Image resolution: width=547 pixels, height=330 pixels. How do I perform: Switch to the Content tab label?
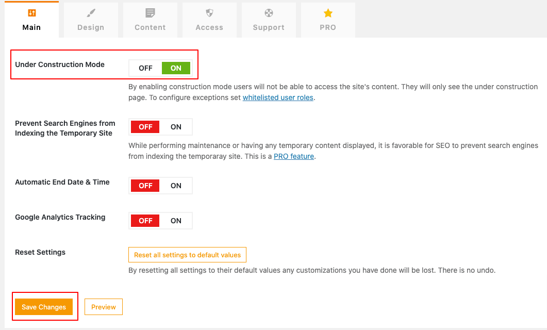[x=150, y=28]
